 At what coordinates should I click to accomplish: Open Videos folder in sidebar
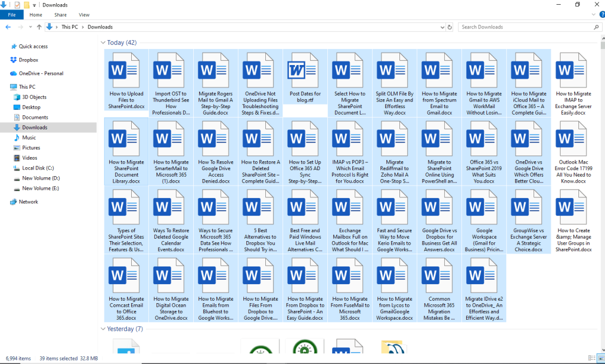click(30, 158)
